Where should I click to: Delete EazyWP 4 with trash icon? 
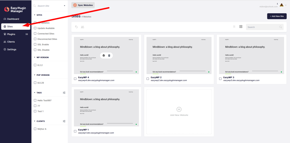(x=109, y=56)
